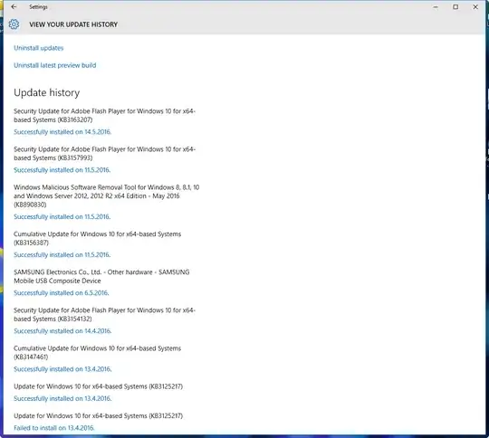Image resolution: width=489 pixels, height=438 pixels.
Task: Minimize the Settings window
Action: click(436, 7)
